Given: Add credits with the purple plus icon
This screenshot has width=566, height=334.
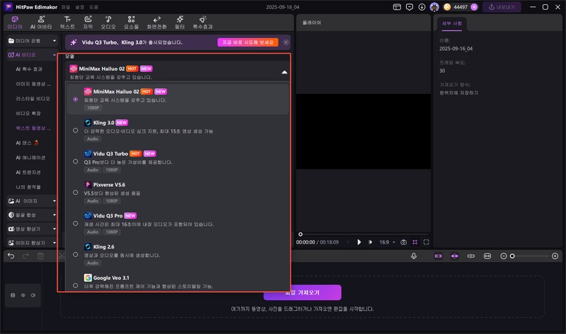Looking at the screenshot, I should point(474,7).
